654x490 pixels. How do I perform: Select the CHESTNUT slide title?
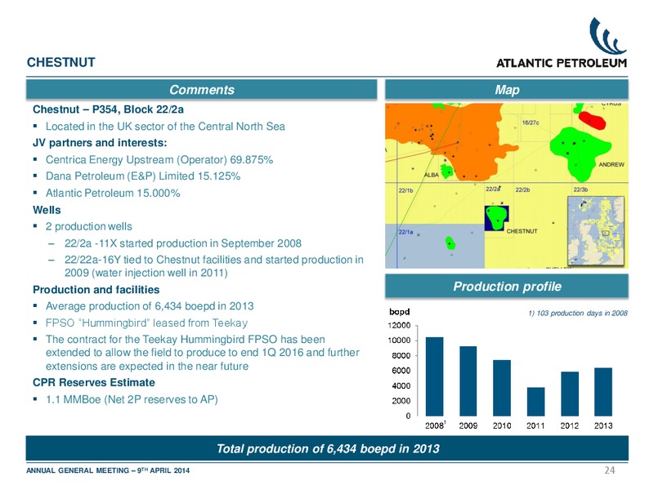[60, 63]
